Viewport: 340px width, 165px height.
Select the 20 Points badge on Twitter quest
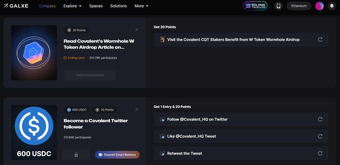[x=105, y=110]
